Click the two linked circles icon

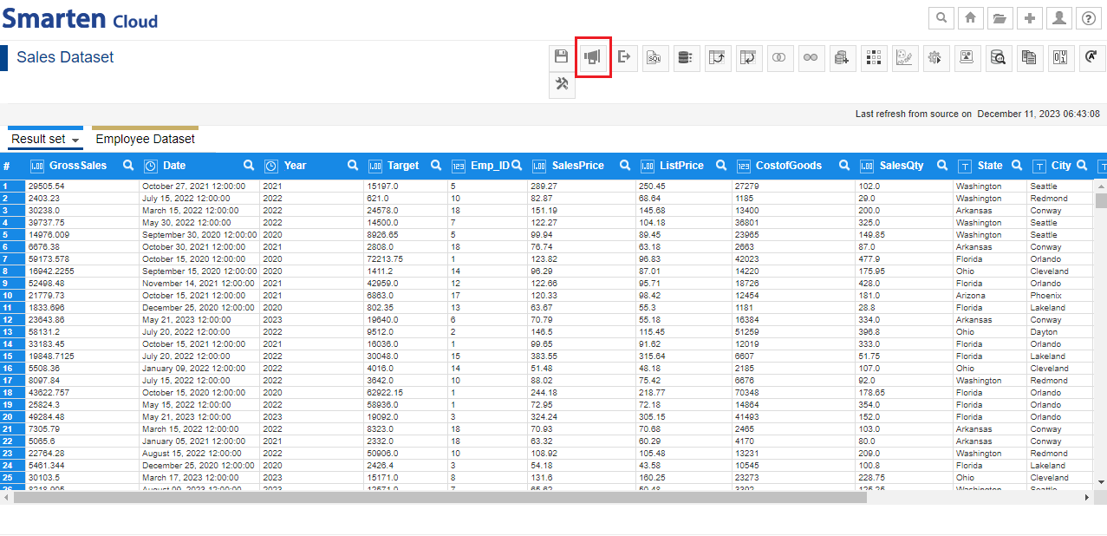tap(811, 57)
